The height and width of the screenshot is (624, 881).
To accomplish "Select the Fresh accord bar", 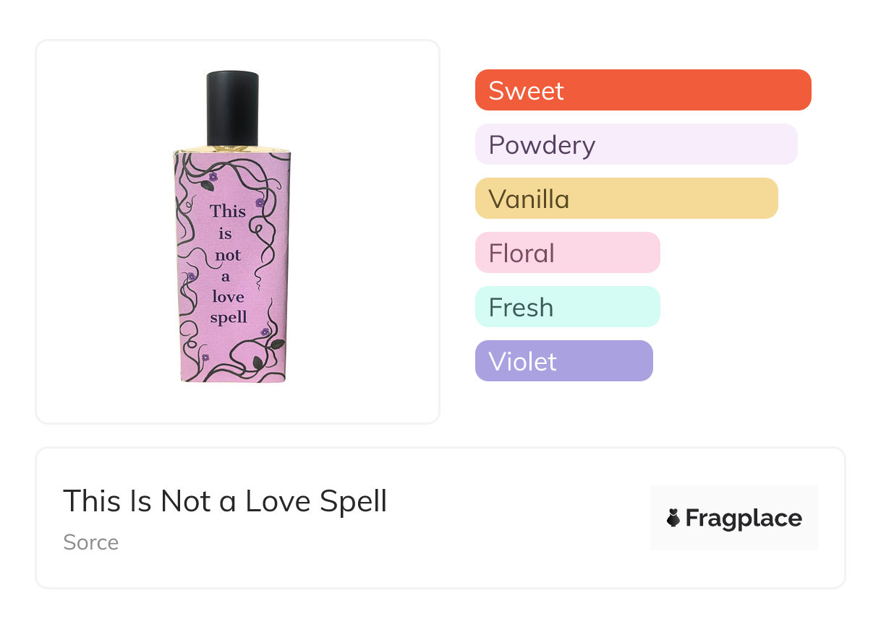I will click(567, 307).
